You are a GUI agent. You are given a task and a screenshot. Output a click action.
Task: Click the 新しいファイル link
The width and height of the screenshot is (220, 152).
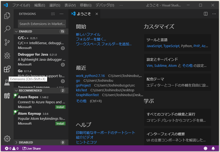coord(88,35)
